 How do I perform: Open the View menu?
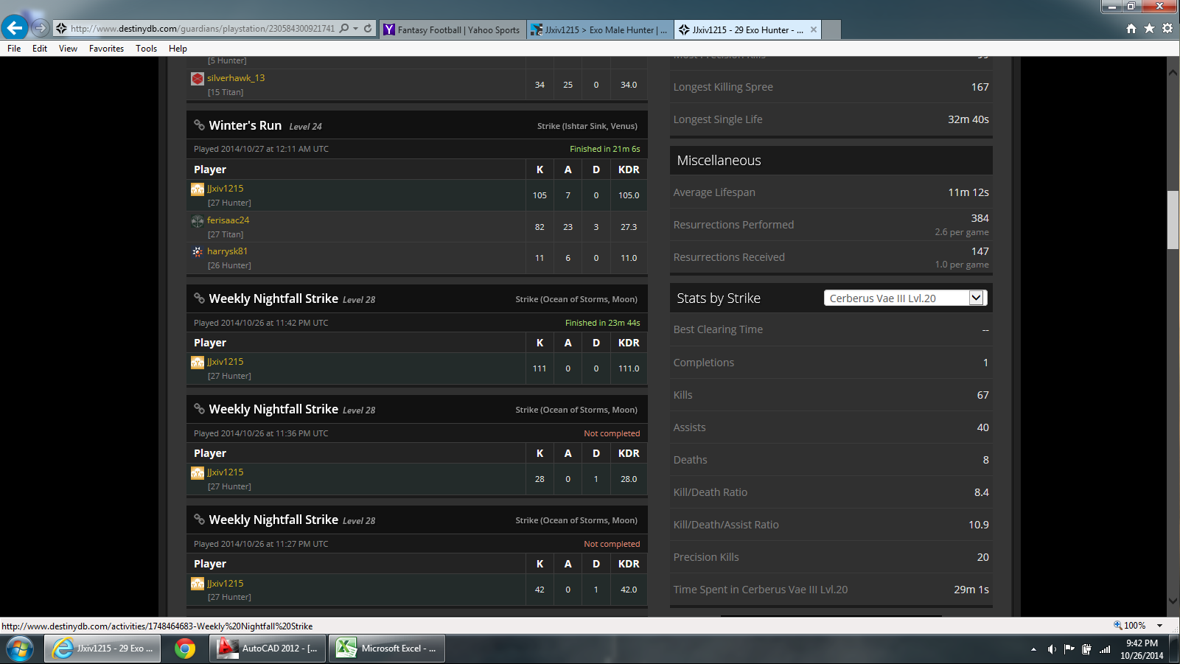pyautogui.click(x=68, y=49)
